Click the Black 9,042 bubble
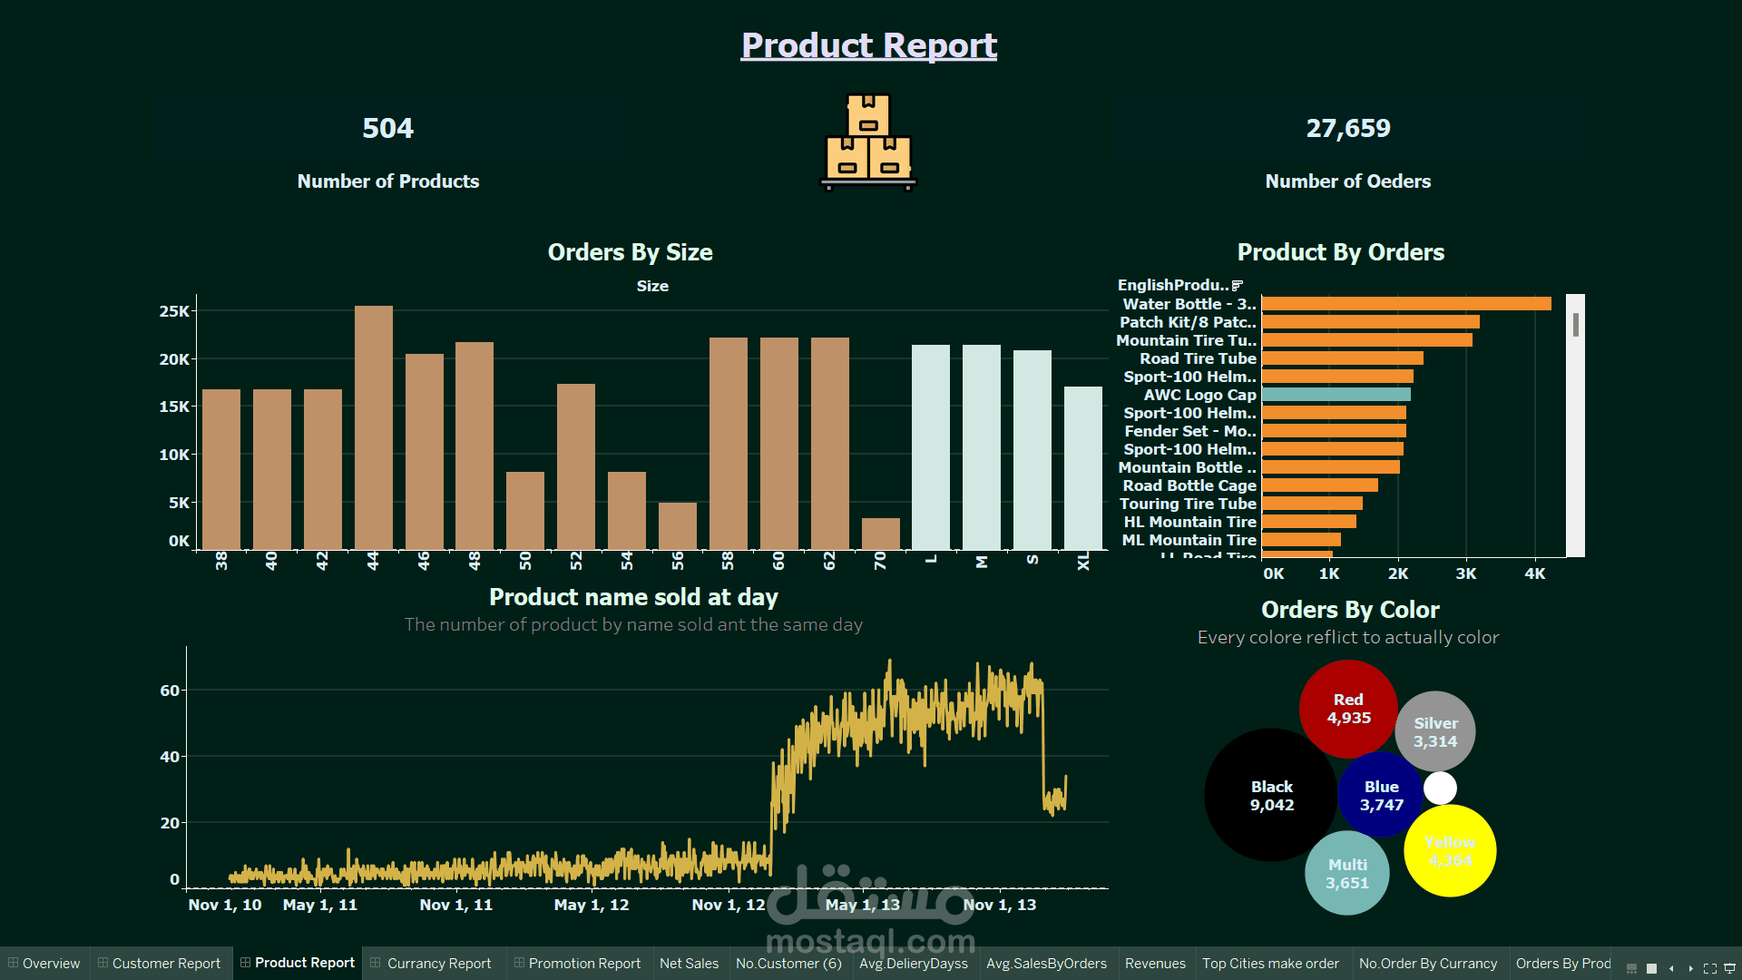Screen dimensions: 1742x980 point(1271,796)
